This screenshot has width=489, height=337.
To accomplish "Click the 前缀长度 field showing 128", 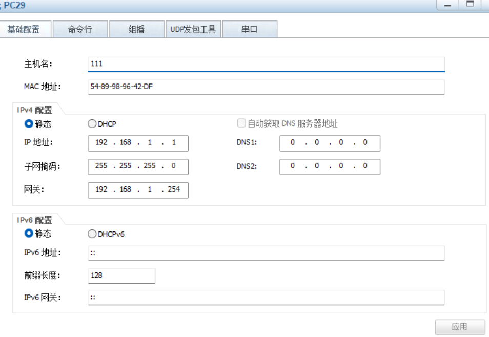I will click(x=121, y=276).
